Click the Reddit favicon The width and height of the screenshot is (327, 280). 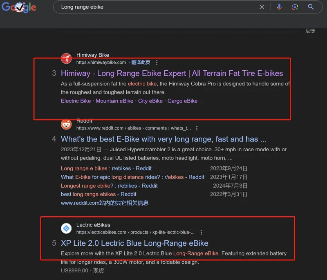click(x=66, y=124)
